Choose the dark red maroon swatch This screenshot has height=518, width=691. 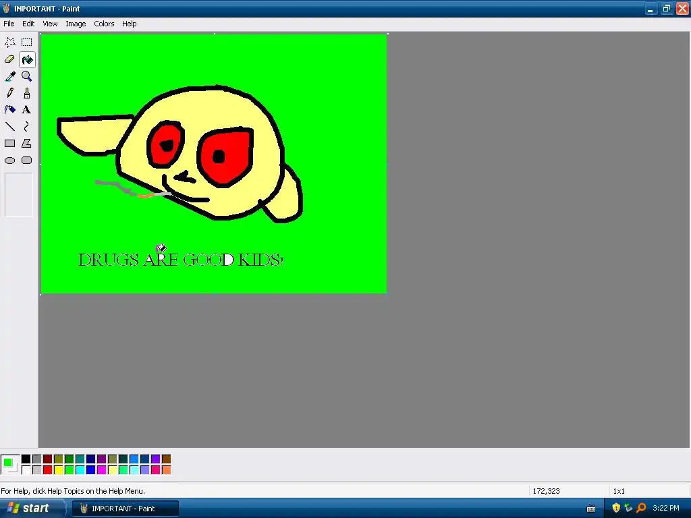48,459
